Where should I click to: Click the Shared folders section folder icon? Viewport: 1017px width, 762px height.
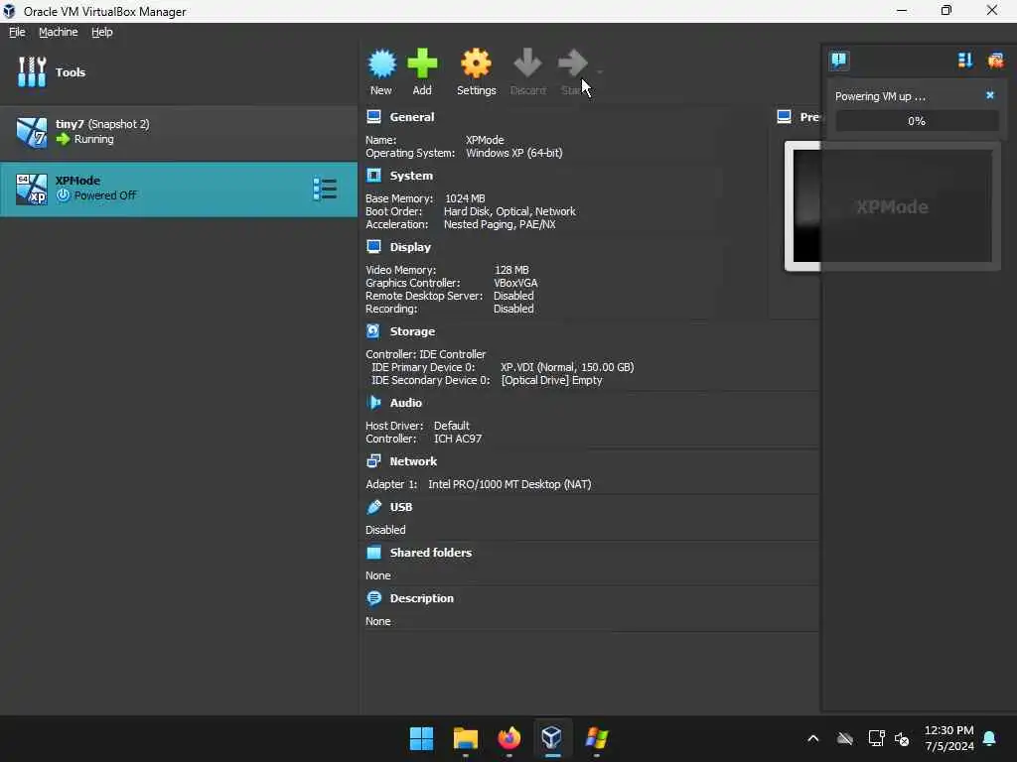[373, 553]
